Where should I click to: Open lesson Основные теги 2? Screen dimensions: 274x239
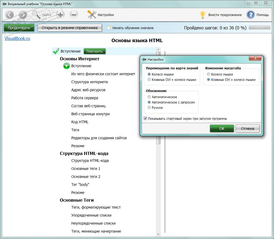pyautogui.click(x=86, y=177)
